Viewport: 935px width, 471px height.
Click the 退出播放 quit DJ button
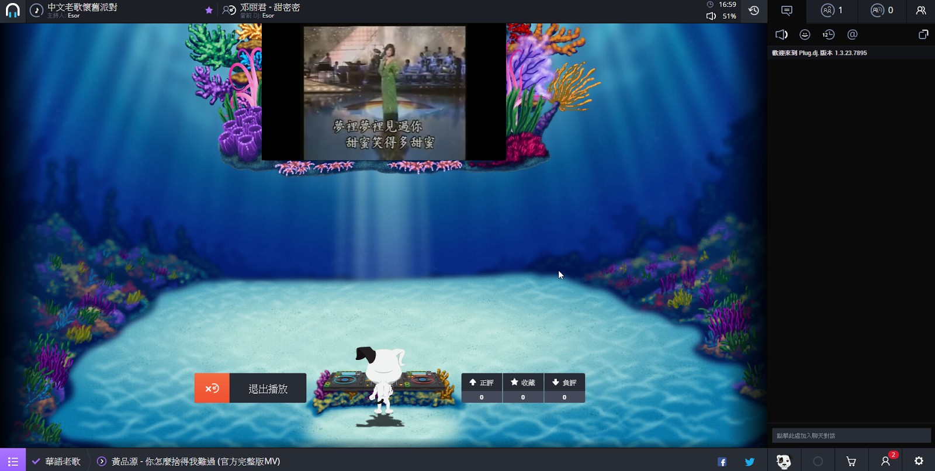(268, 389)
